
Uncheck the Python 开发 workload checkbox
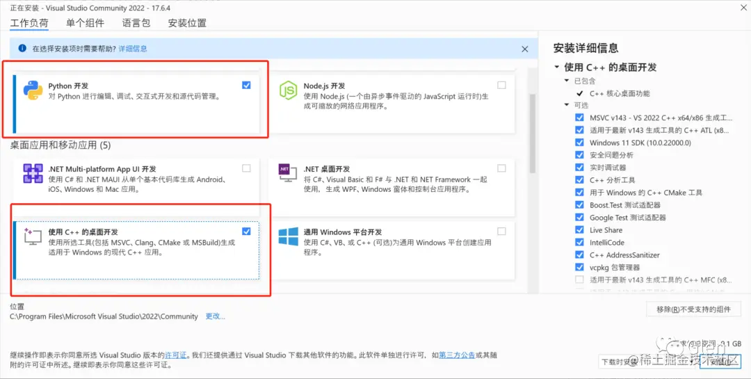246,86
